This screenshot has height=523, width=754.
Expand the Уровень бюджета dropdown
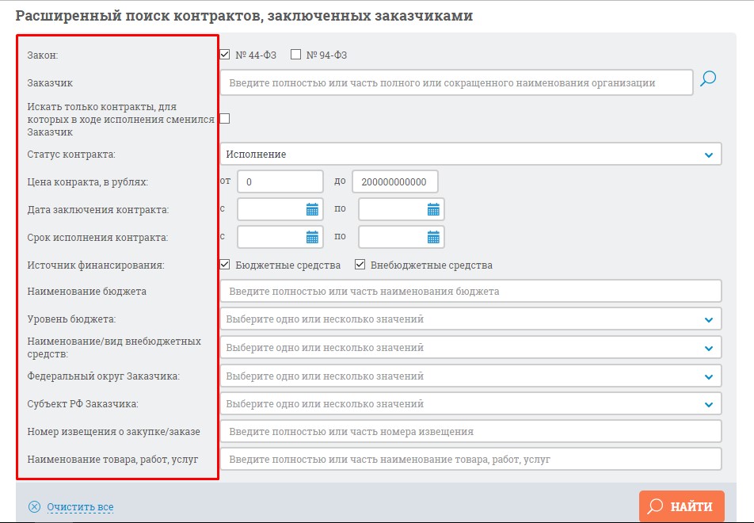pos(470,319)
